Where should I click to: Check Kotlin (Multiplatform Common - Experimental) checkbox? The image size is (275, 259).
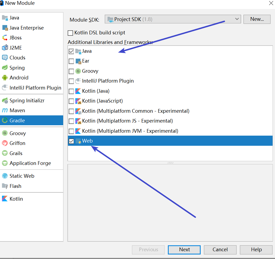tap(71, 111)
